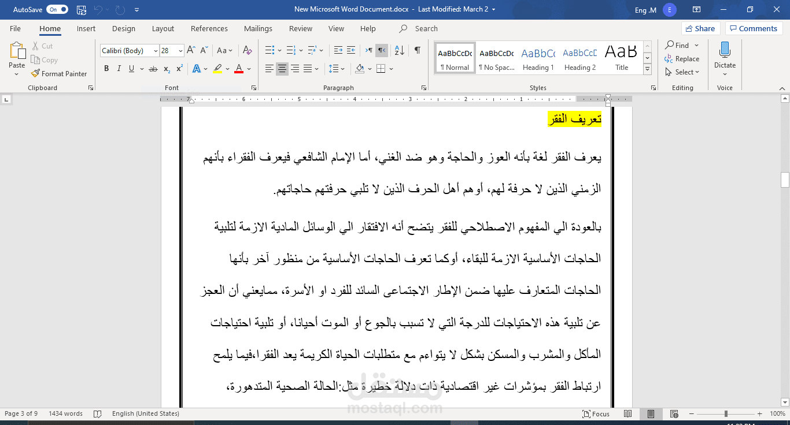The image size is (790, 425).
Task: Click the Copy button in Clipboard
Action: pos(45,60)
